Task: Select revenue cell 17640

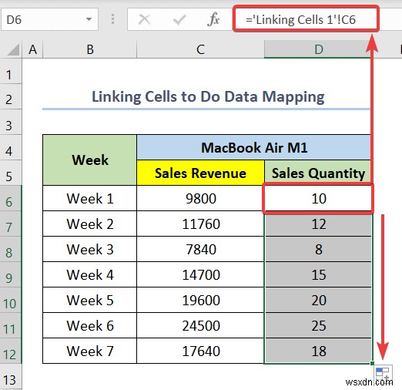Action: [200, 351]
